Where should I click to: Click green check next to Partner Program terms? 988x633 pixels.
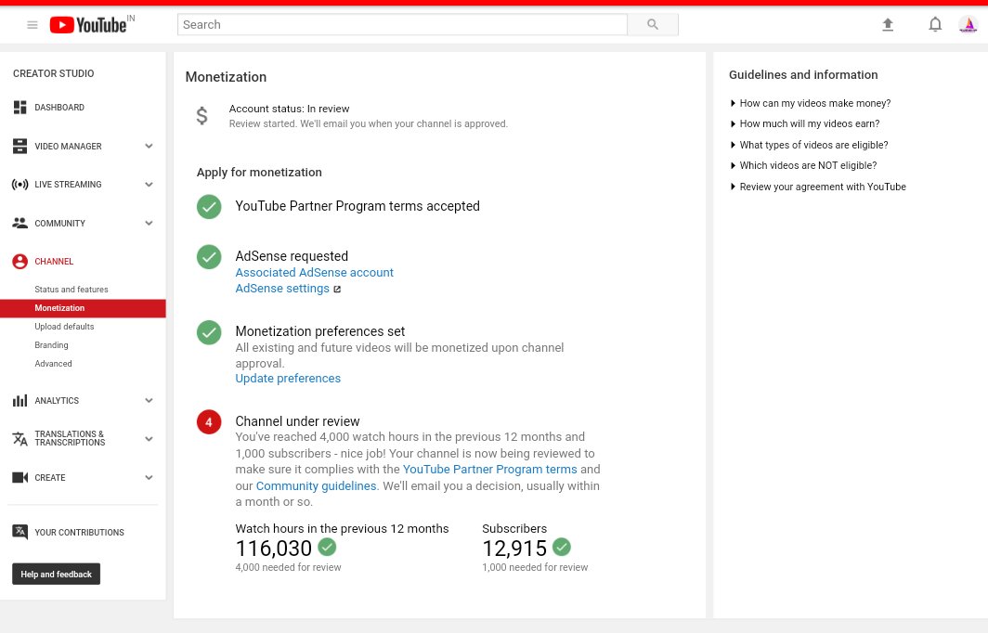[x=209, y=207]
